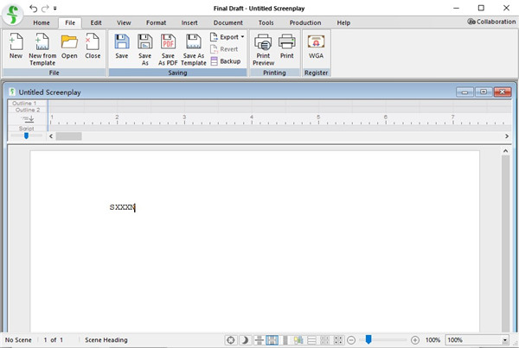This screenshot has width=519, height=348.
Task: Switch to the Format tab
Action: (x=156, y=22)
